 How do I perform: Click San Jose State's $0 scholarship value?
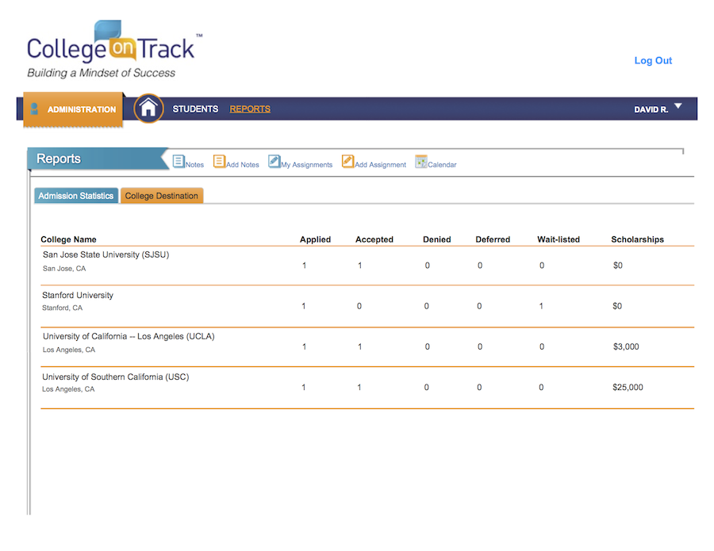point(618,266)
